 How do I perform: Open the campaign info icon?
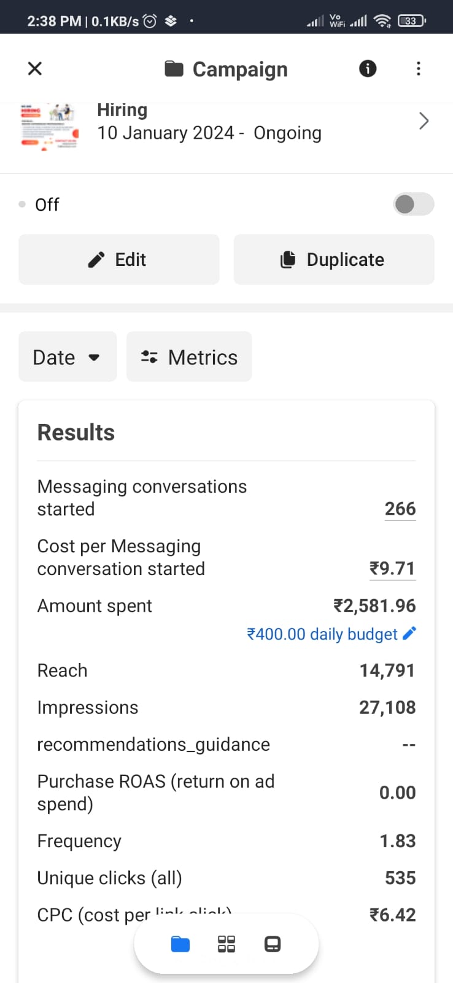click(x=368, y=68)
